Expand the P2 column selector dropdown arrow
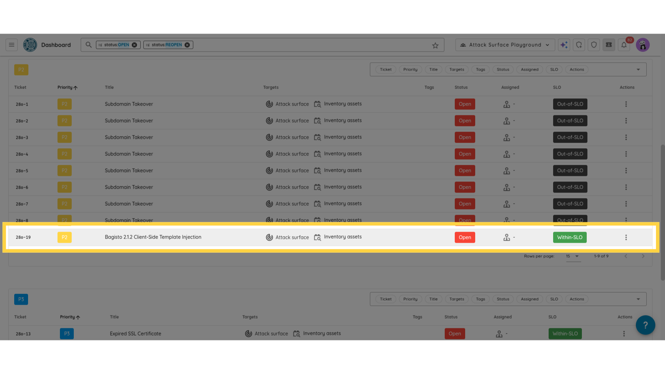This screenshot has height=374, width=665. [638, 70]
